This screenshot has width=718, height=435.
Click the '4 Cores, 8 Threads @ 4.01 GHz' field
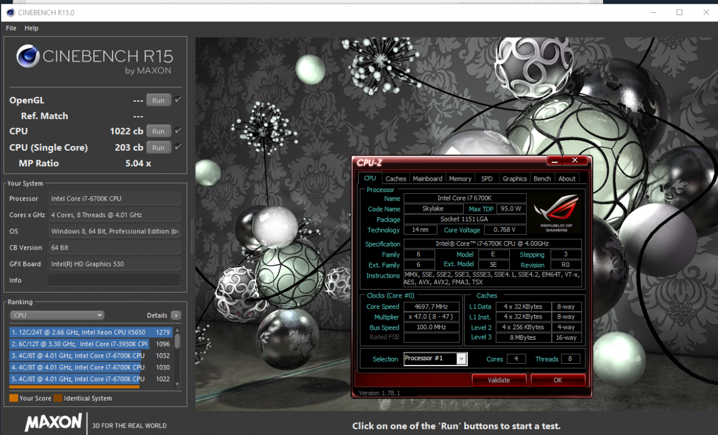(114, 215)
